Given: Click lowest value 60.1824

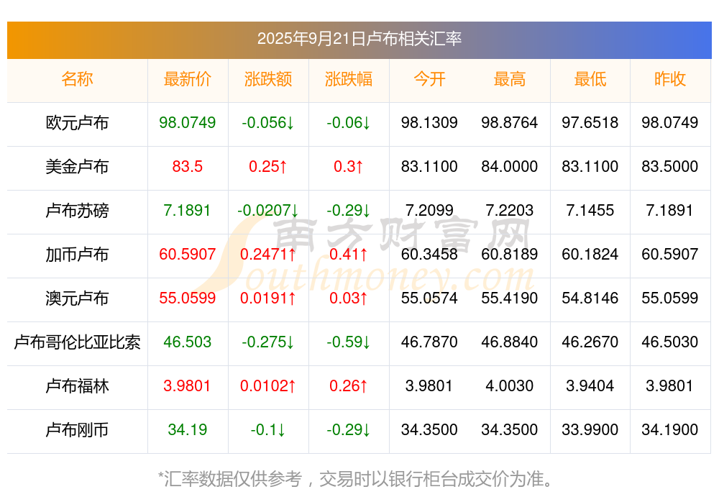Looking at the screenshot, I should 590,254.
